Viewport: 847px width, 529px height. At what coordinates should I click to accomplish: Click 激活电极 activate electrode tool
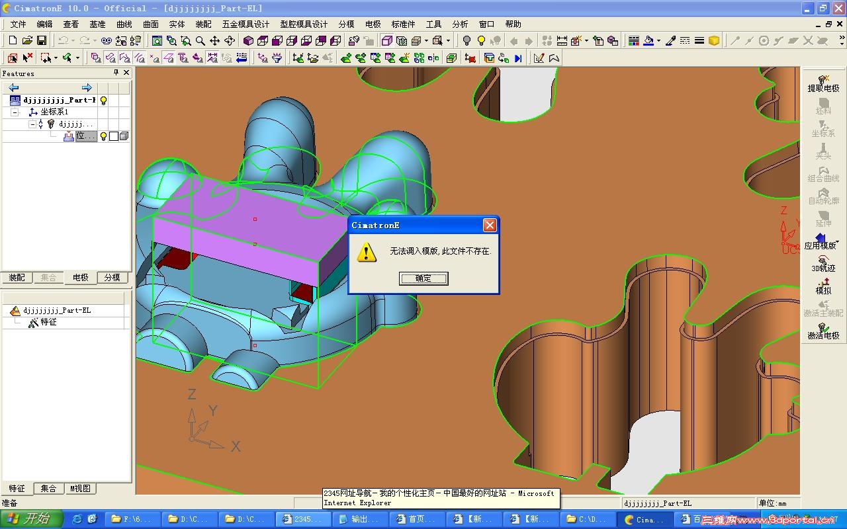coord(823,331)
